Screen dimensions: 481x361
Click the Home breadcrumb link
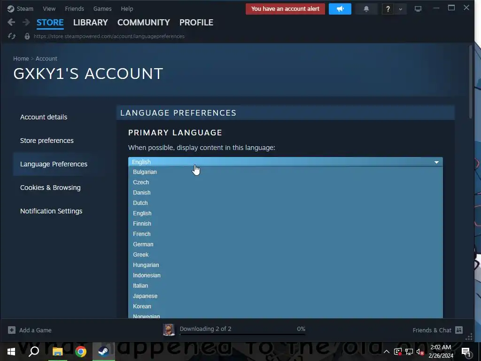coord(21,58)
